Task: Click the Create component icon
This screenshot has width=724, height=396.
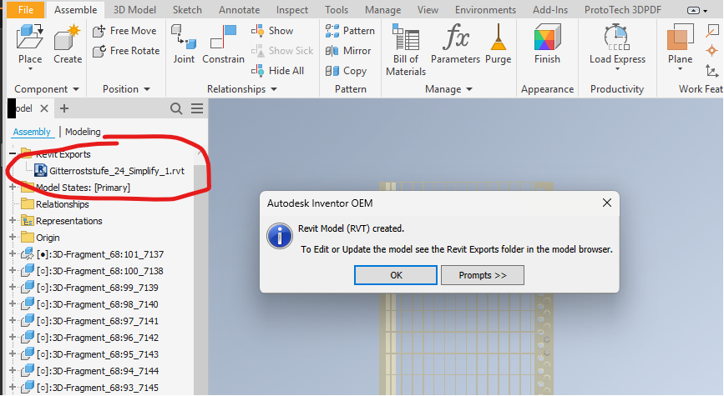Action: coord(68,37)
